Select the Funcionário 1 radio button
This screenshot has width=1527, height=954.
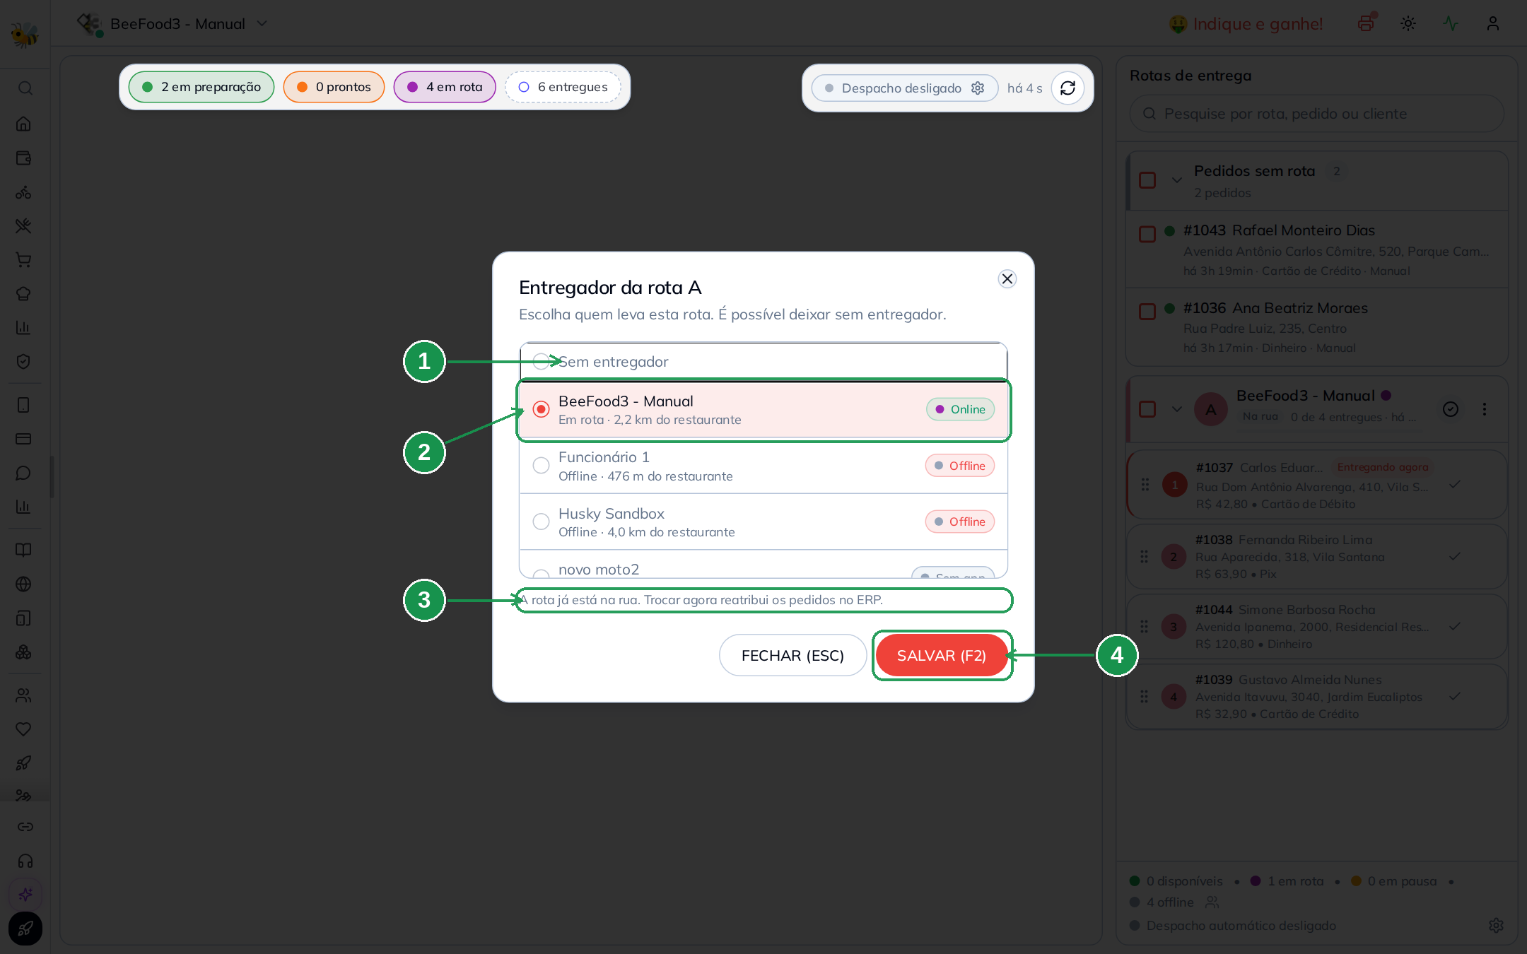coord(541,466)
